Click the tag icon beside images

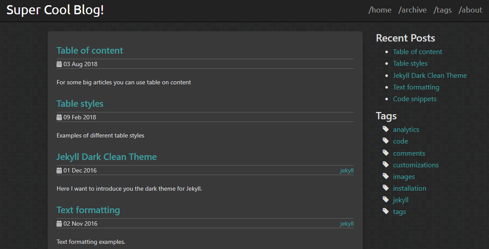386,176
